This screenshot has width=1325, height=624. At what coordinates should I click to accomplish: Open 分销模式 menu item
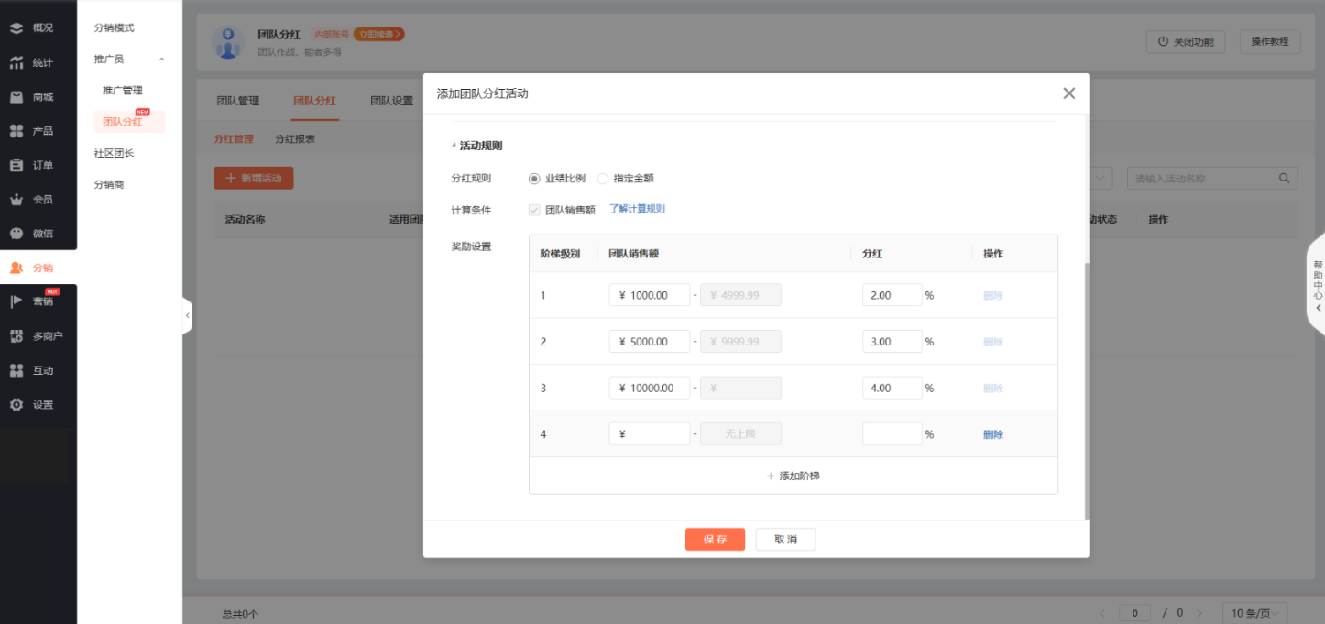point(115,28)
